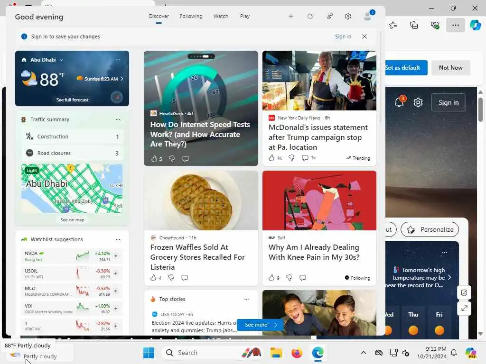Open File Explorer from taskbar
The height and width of the screenshot is (364, 486).
coord(276,353)
